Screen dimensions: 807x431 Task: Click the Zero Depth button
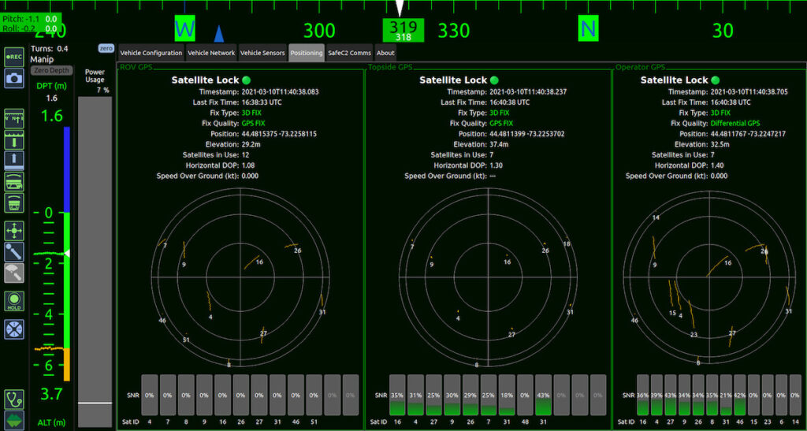[51, 70]
